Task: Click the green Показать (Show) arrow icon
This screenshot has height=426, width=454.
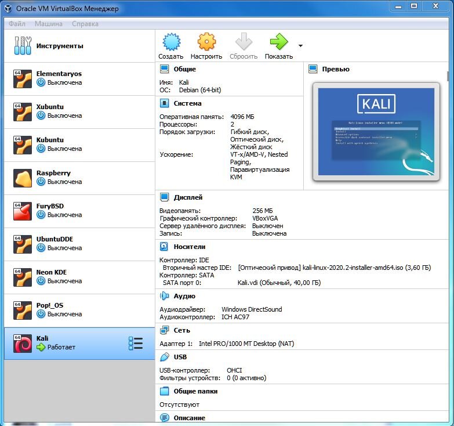Action: click(x=279, y=41)
